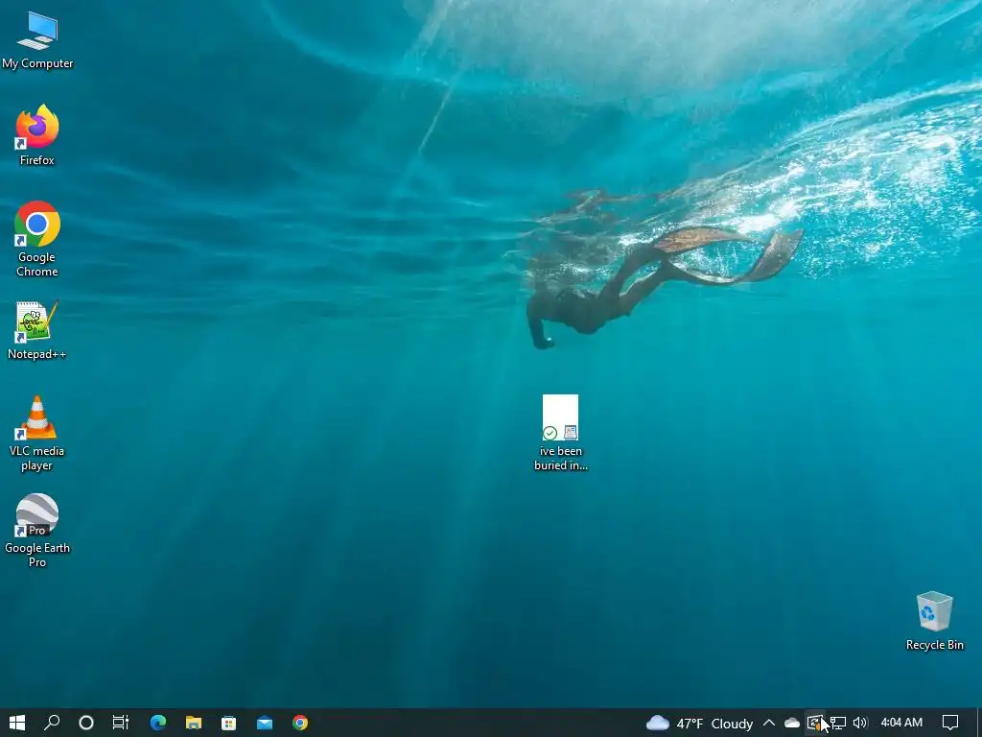Open Task View in taskbar
This screenshot has height=737, width=982.
click(120, 723)
